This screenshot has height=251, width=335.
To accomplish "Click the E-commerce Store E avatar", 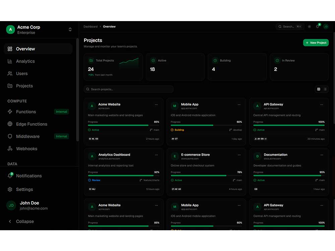I will point(175,156).
